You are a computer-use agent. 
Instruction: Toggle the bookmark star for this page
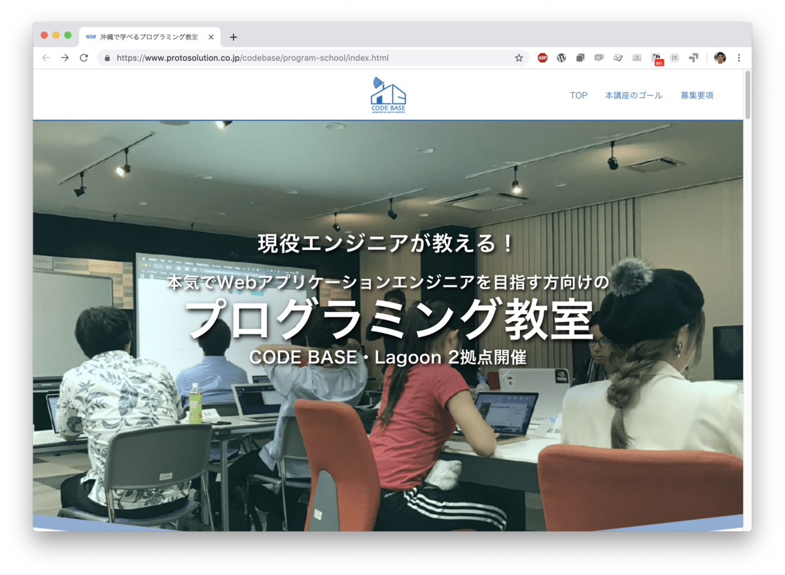coord(519,58)
